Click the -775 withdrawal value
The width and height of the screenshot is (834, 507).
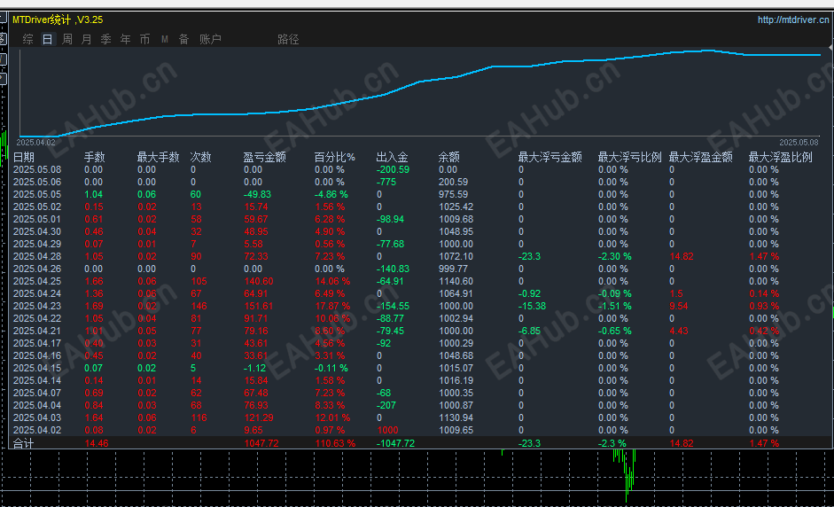[386, 182]
